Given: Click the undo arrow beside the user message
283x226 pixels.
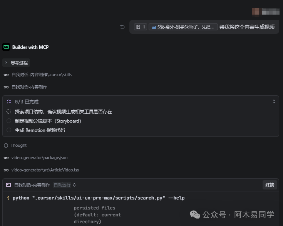Looking at the screenshot, I should coord(122,27).
